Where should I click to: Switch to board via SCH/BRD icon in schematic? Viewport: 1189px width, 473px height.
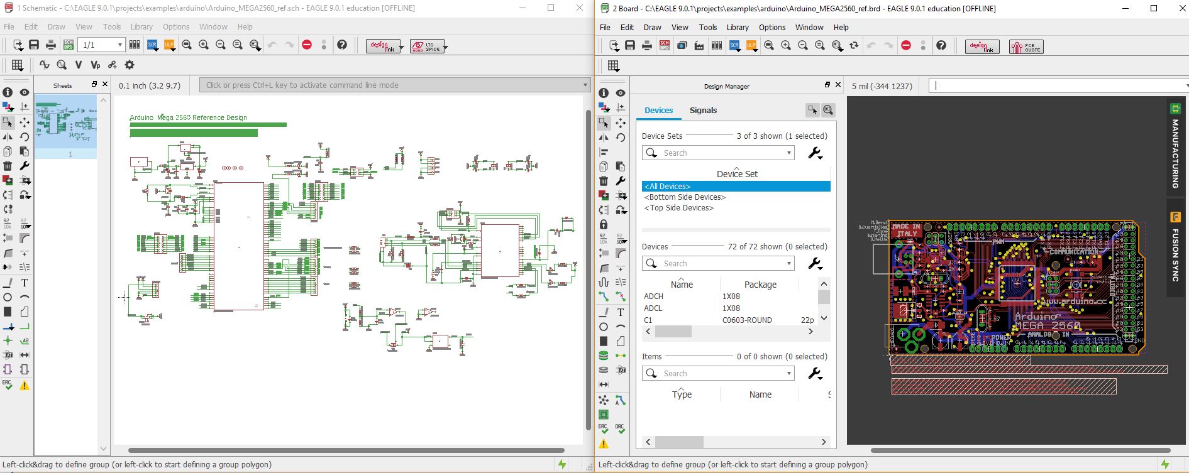click(x=69, y=45)
